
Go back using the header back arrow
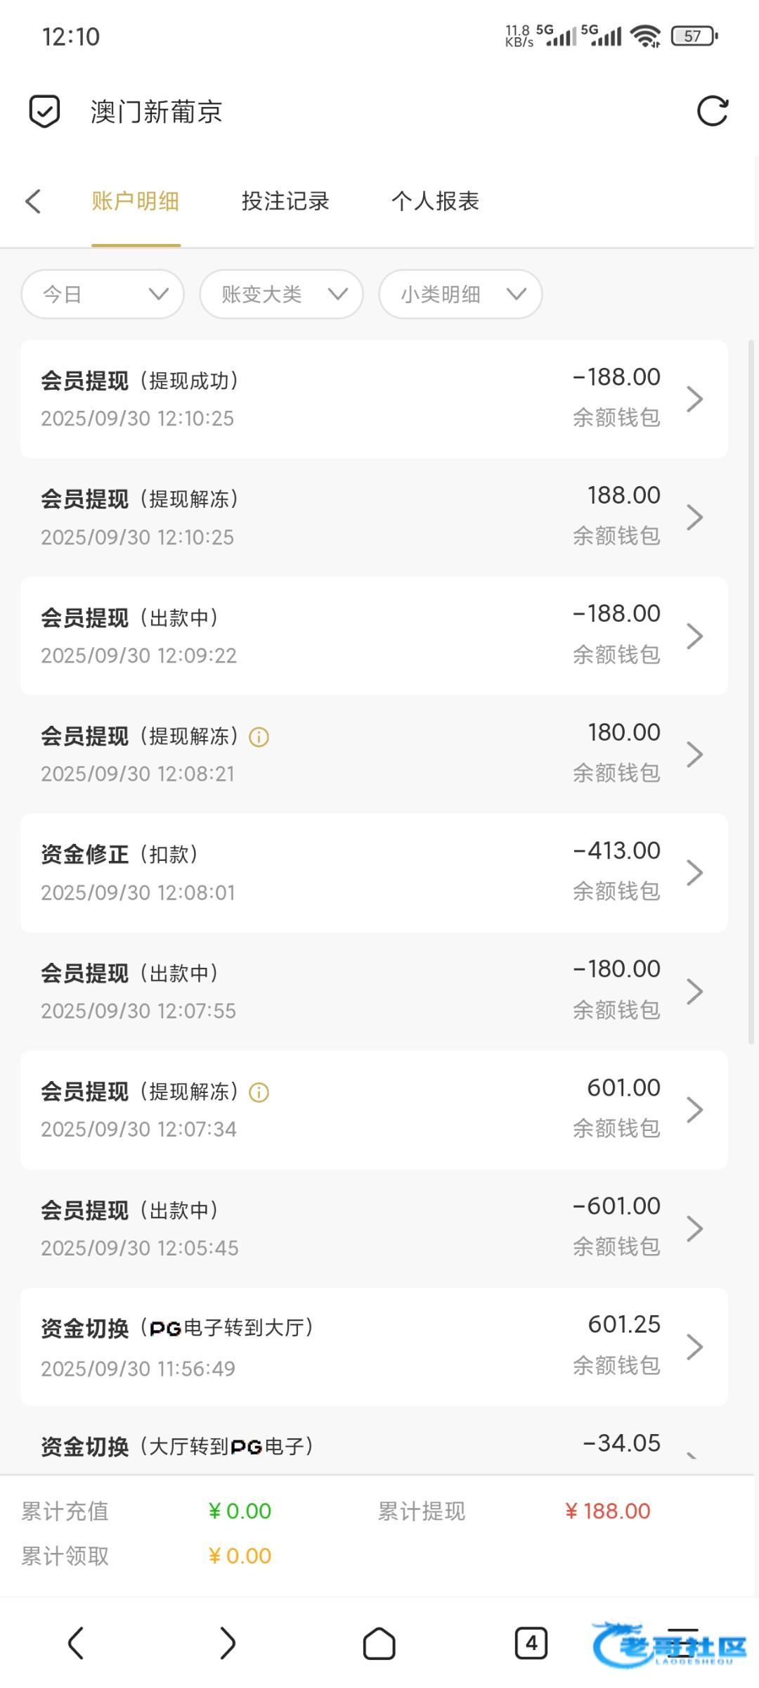coord(33,201)
